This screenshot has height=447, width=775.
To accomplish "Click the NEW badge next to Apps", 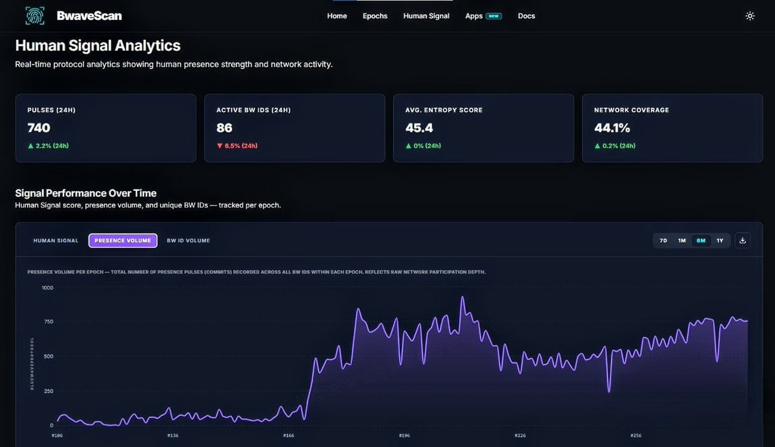I will click(x=494, y=16).
